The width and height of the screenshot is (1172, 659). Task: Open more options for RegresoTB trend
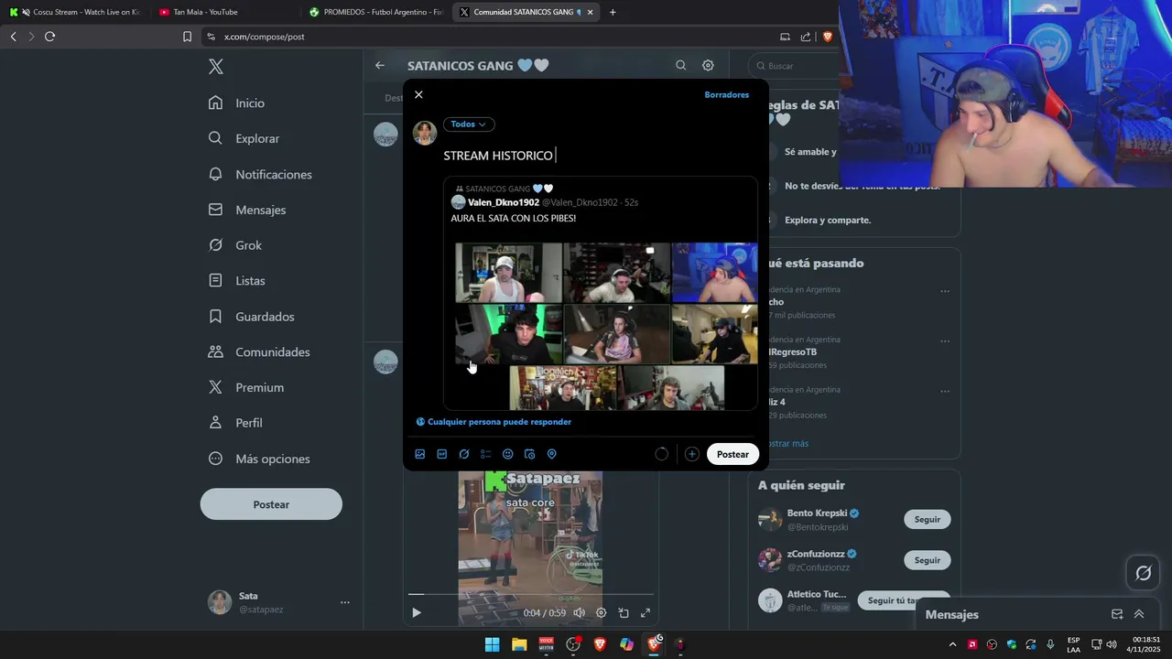tap(945, 342)
